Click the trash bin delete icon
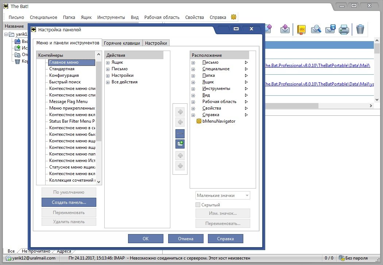The height and width of the screenshot is (265, 383). 360,29
